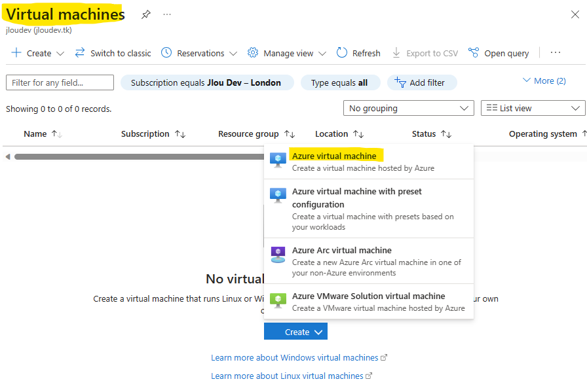Click the chevron on the blue Create button

tap(318, 332)
